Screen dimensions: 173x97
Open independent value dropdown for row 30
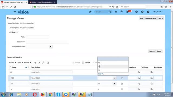coord(114,84)
